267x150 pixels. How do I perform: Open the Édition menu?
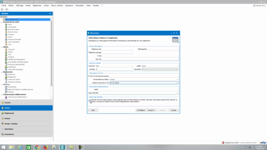11,5
